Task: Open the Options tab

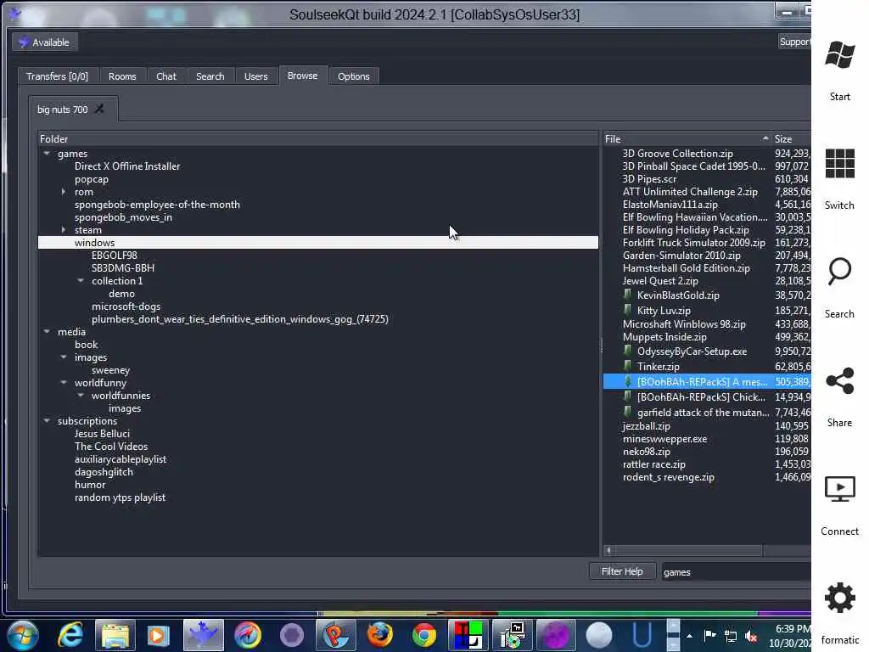Action: pyautogui.click(x=354, y=76)
